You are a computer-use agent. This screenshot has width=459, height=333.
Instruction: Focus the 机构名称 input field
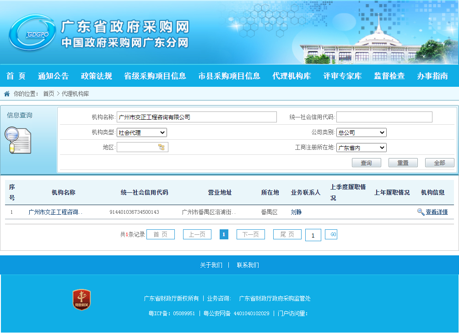pyautogui.click(x=197, y=117)
